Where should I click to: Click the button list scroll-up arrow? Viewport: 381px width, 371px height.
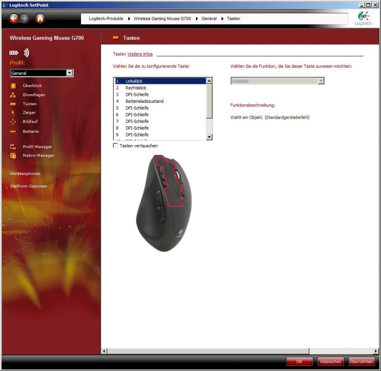coord(209,81)
